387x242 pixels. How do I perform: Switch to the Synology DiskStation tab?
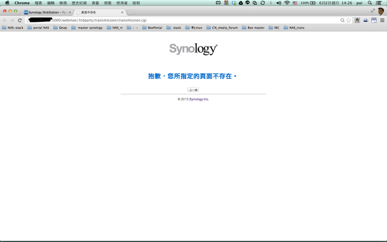point(46,12)
